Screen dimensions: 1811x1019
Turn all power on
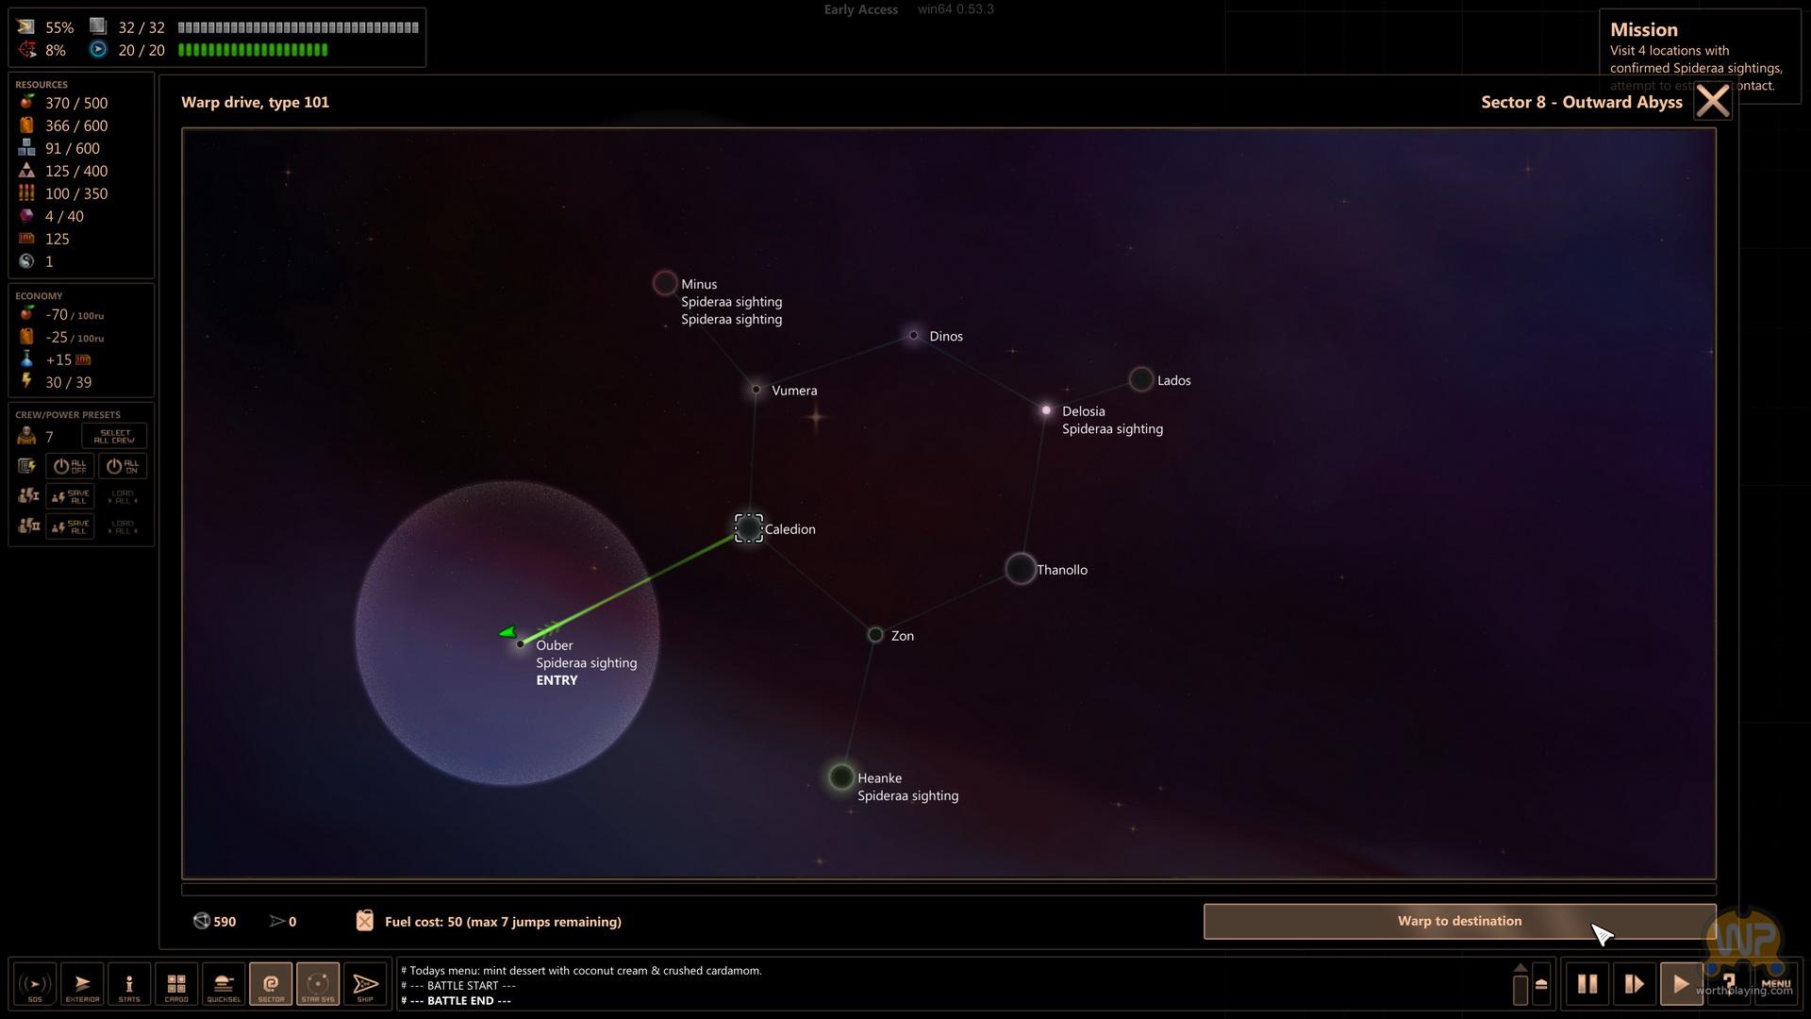click(x=124, y=466)
